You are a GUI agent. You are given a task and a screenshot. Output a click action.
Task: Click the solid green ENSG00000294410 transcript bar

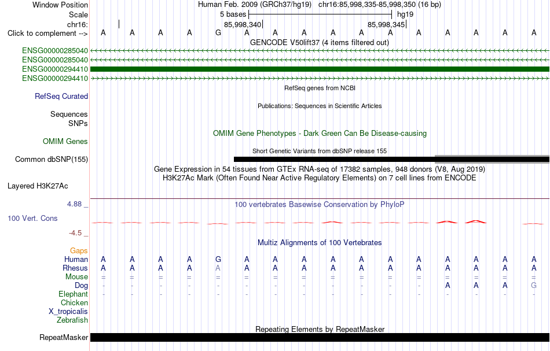pos(320,69)
